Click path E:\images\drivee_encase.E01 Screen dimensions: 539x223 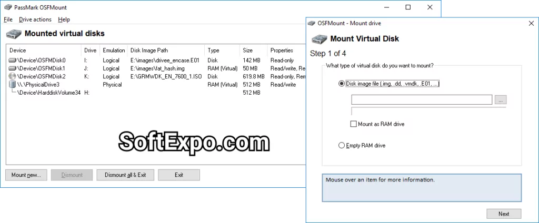pos(165,60)
